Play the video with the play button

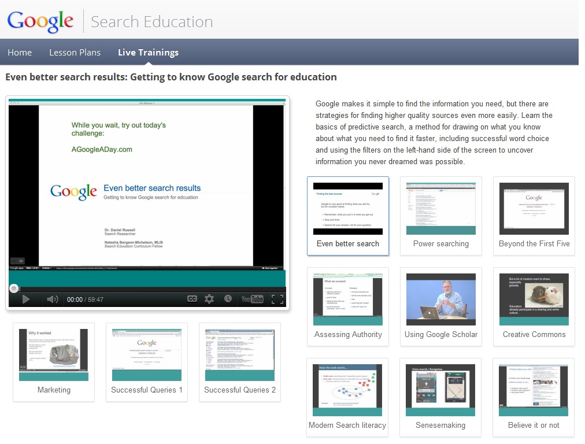tap(25, 299)
